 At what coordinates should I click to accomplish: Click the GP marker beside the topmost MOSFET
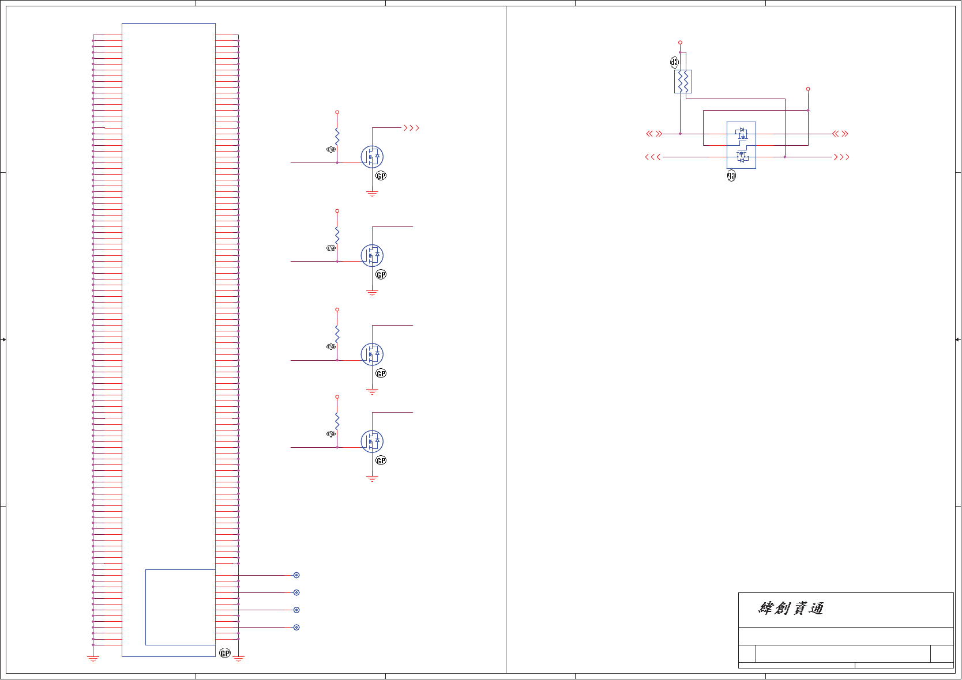click(x=381, y=176)
